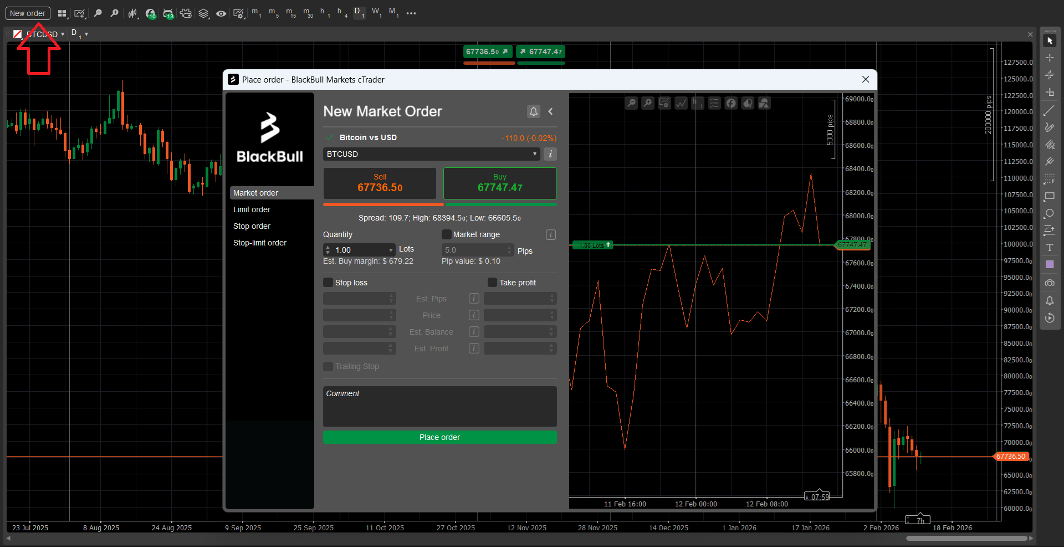Zoom out the dialog mini chart
Viewport: 1064px width, 548px height.
(x=631, y=103)
